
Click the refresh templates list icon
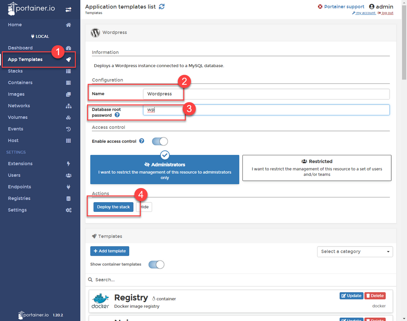162,6
